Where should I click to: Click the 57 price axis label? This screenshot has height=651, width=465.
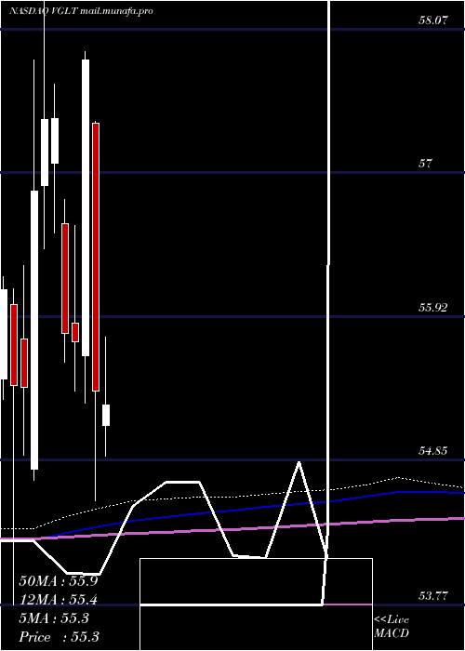425,163
